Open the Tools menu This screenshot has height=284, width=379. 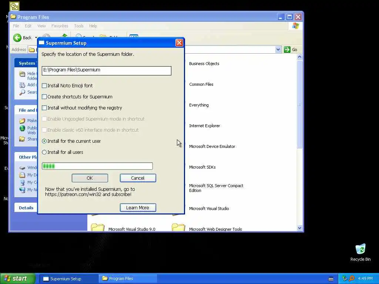click(78, 26)
